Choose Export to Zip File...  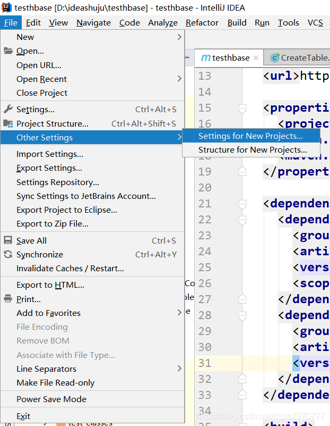point(92,223)
